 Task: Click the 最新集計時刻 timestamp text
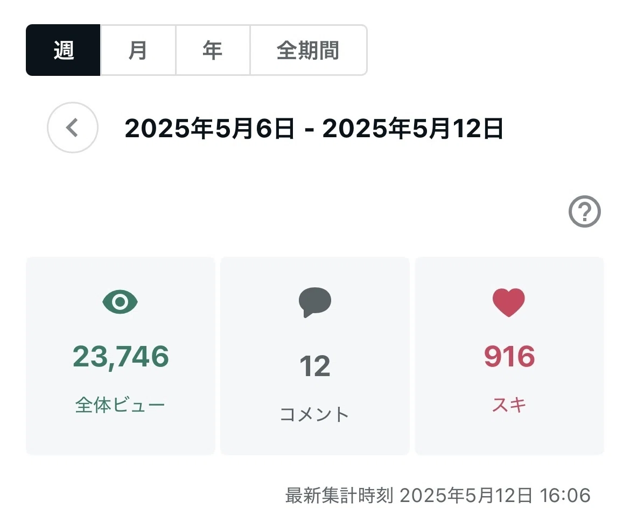[438, 496]
